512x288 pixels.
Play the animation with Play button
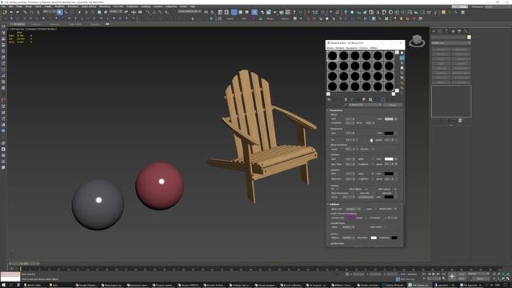coord(434,274)
